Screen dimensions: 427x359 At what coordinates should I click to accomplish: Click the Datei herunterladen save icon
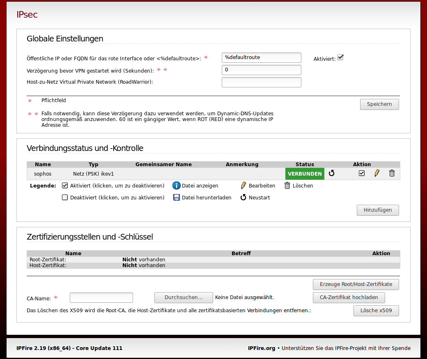(176, 197)
